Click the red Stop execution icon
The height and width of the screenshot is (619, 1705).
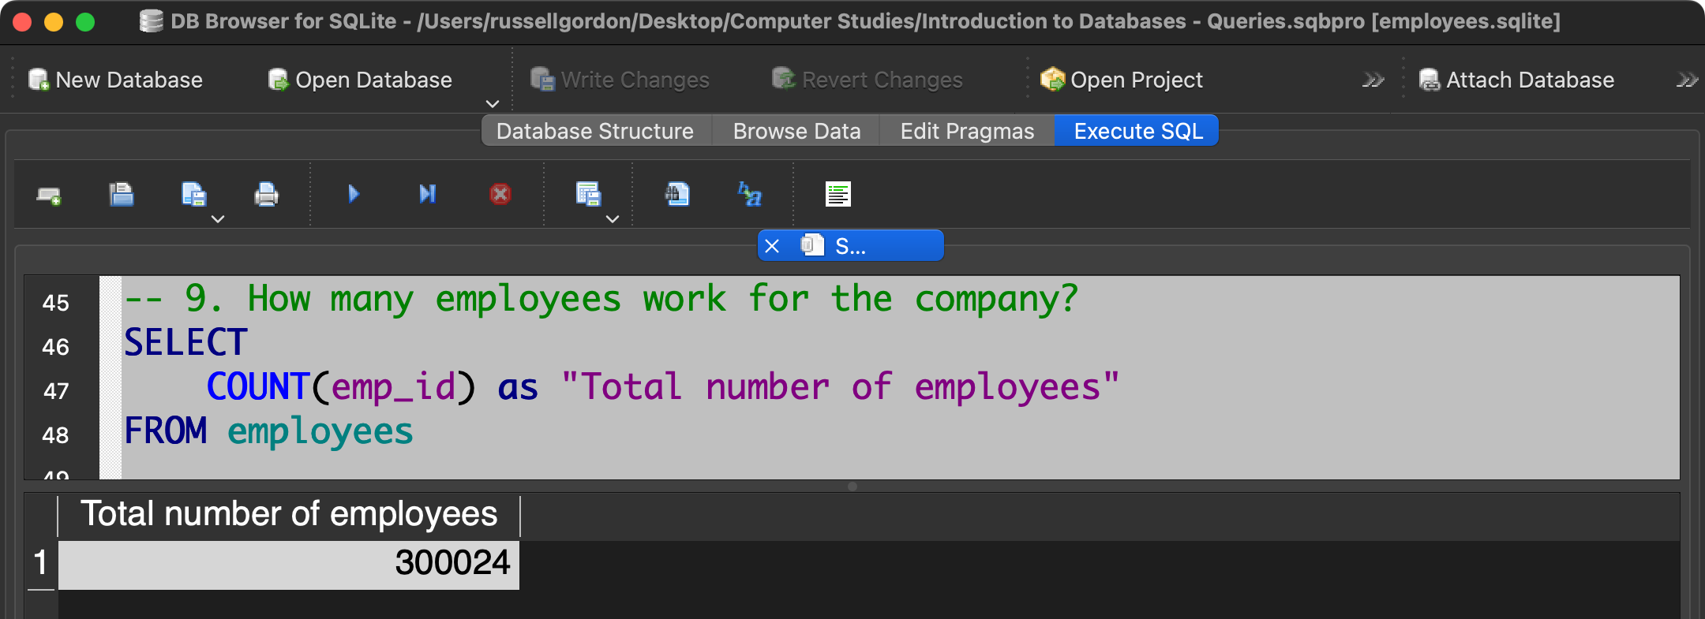tap(500, 194)
